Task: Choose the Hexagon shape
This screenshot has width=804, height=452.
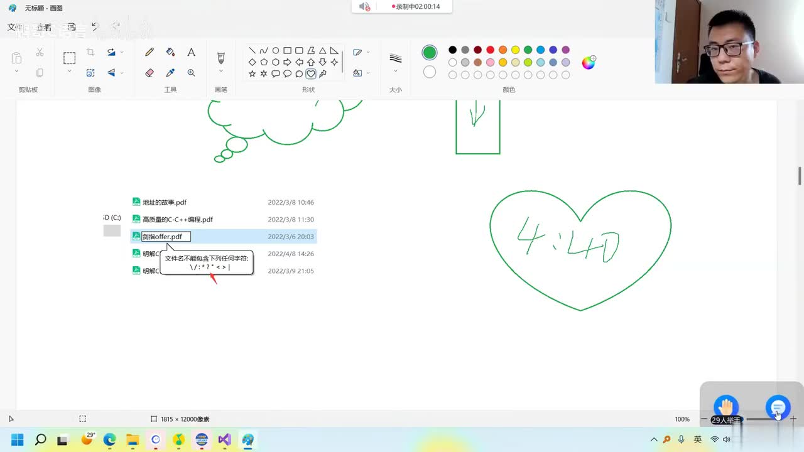Action: (x=275, y=62)
